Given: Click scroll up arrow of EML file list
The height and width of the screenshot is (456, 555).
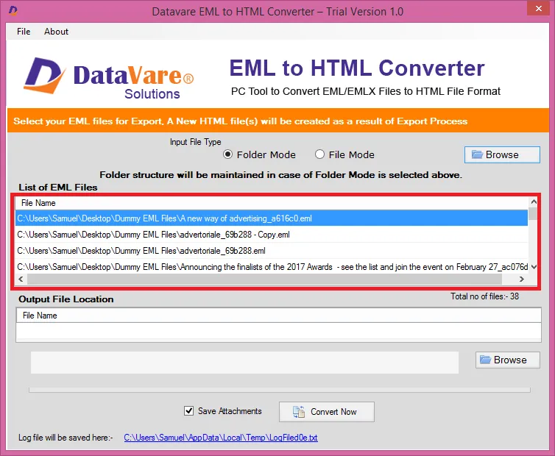Looking at the screenshot, I should tap(534, 202).
